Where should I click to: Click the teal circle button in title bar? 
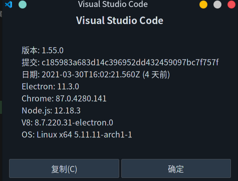tap(23, 5)
